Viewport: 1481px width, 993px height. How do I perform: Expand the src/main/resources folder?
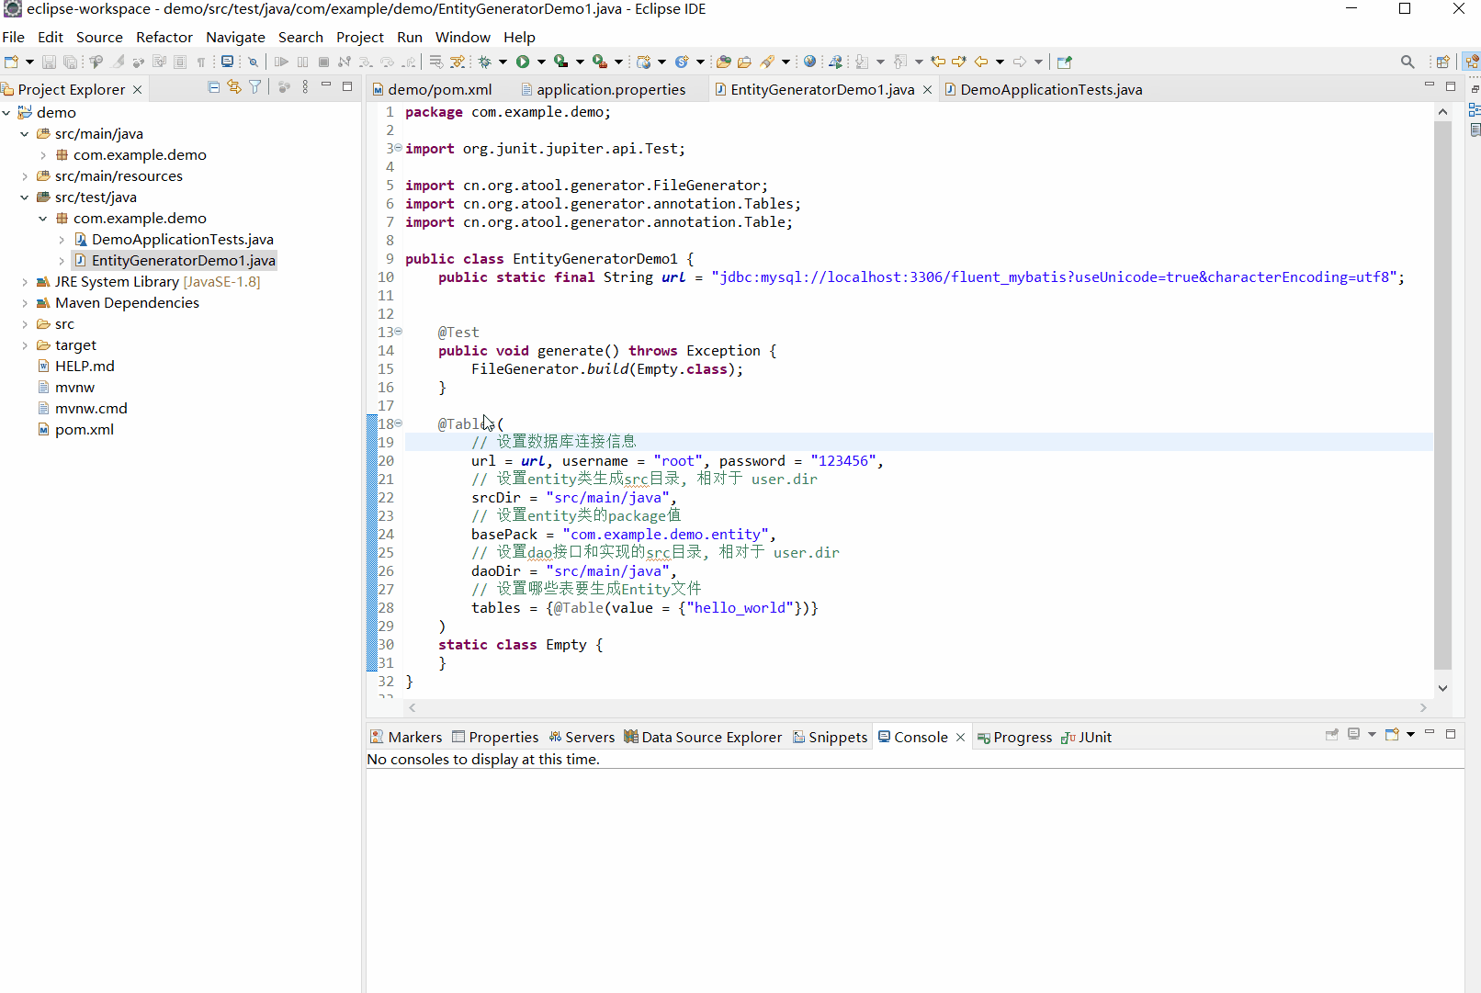coord(25,175)
